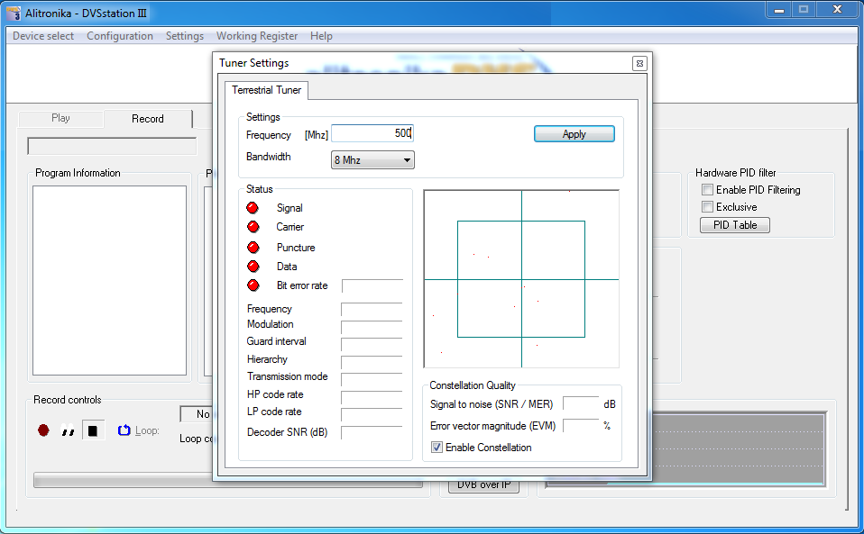Open the Bandwidth 8 Mhz dropdown
This screenshot has height=534, width=864.
[372, 160]
